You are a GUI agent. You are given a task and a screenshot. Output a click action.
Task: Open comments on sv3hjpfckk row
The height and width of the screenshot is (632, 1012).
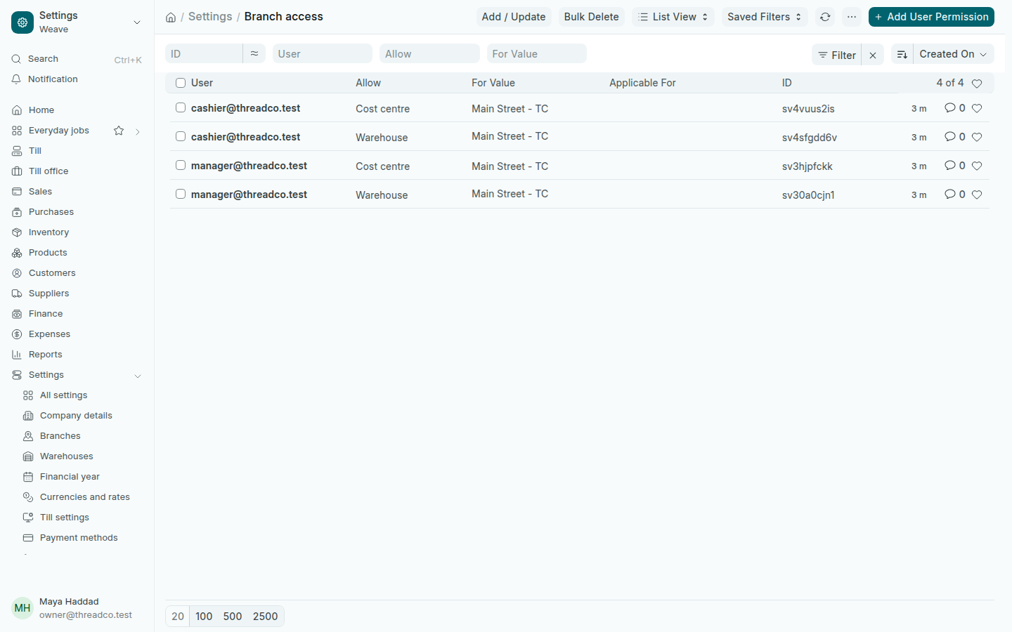tap(954, 166)
